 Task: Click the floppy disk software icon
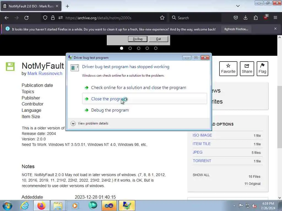tap(10, 66)
